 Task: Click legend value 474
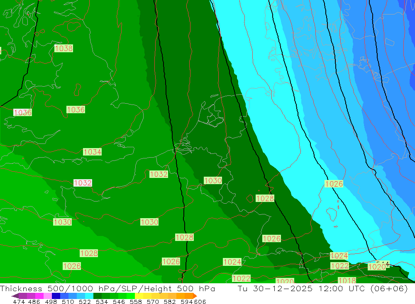tap(19, 302)
